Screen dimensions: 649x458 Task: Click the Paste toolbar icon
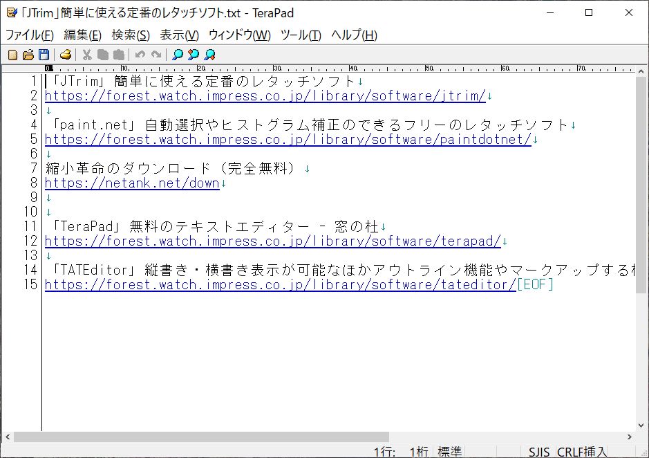click(119, 55)
